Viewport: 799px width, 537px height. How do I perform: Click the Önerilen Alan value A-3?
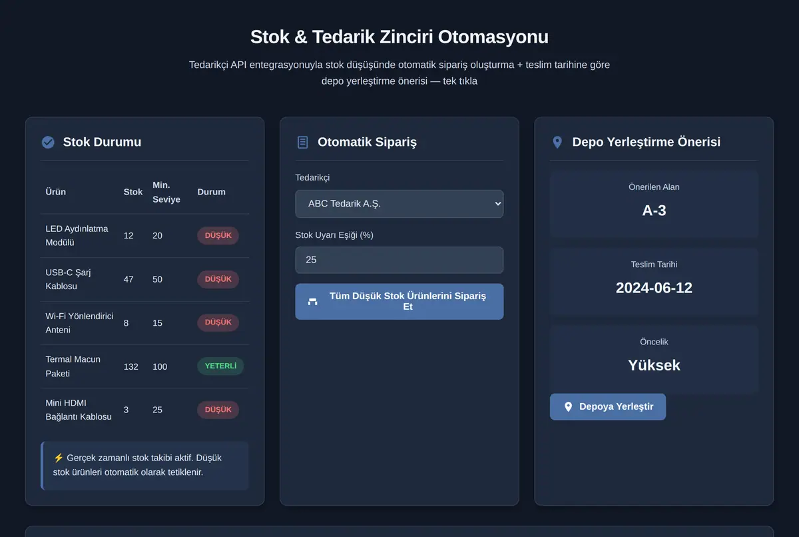(x=654, y=211)
